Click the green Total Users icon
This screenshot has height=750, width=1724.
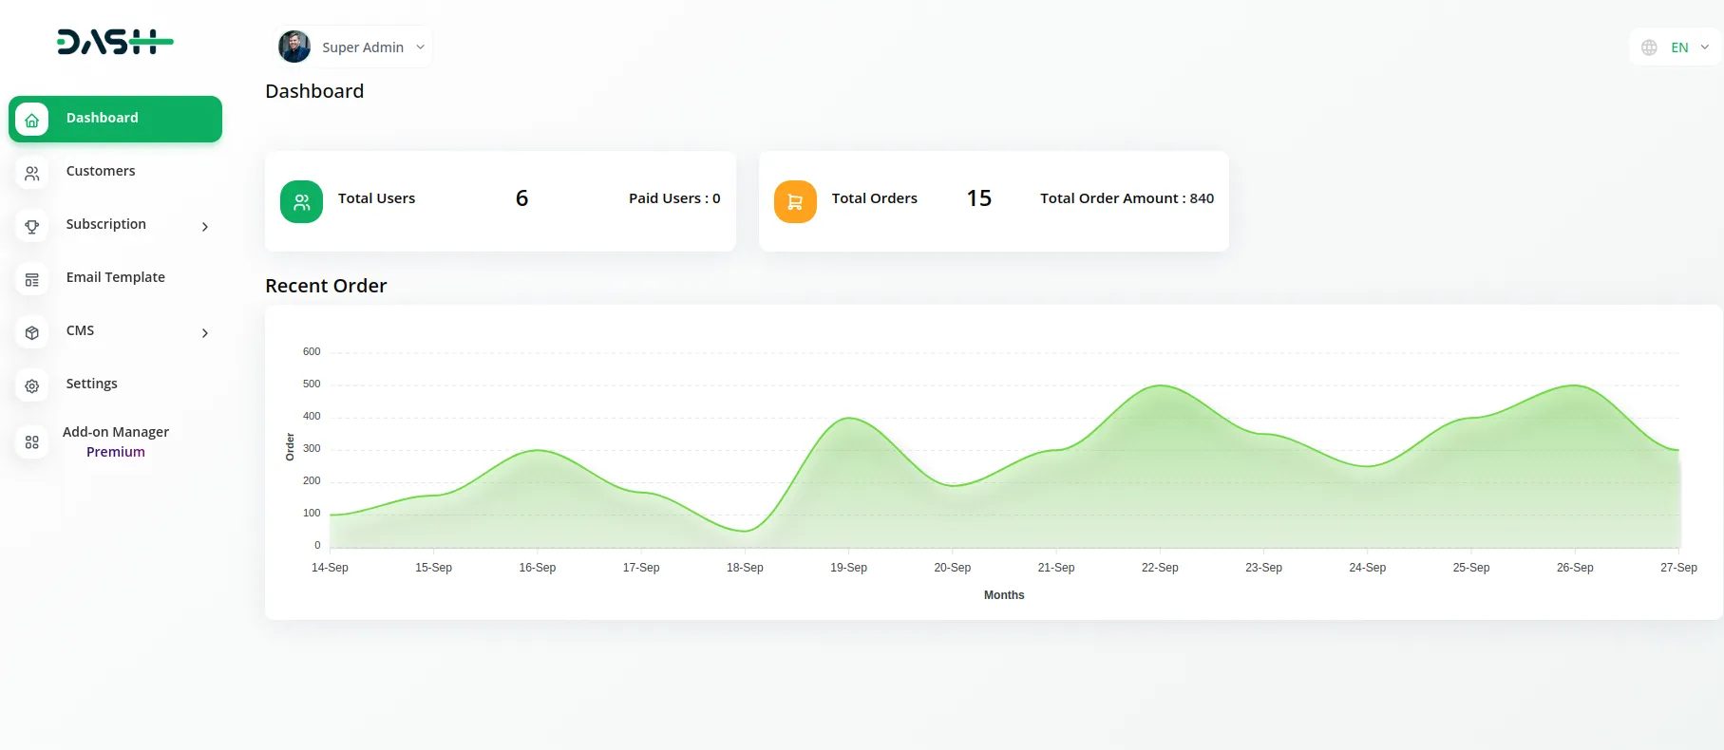[x=301, y=201]
